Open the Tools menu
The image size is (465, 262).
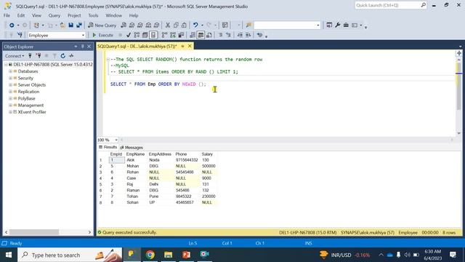click(x=93, y=15)
